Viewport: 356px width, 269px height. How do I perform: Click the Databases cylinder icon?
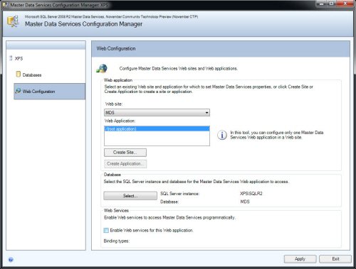click(x=18, y=75)
